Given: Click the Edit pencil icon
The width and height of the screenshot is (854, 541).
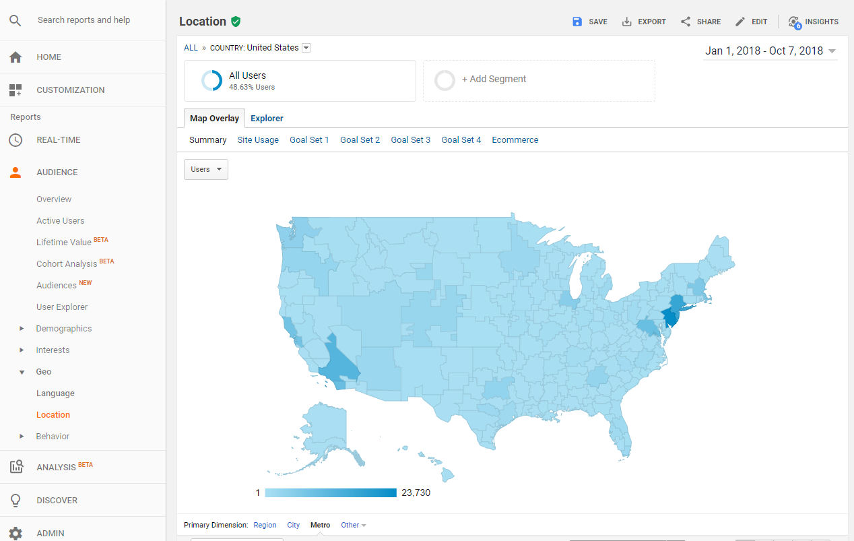Looking at the screenshot, I should coord(740,22).
